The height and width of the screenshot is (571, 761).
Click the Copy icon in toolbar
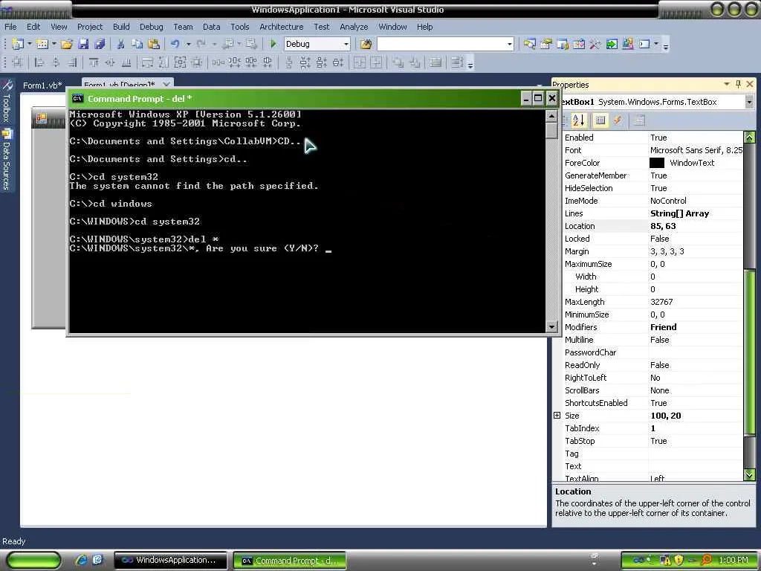[x=137, y=44]
